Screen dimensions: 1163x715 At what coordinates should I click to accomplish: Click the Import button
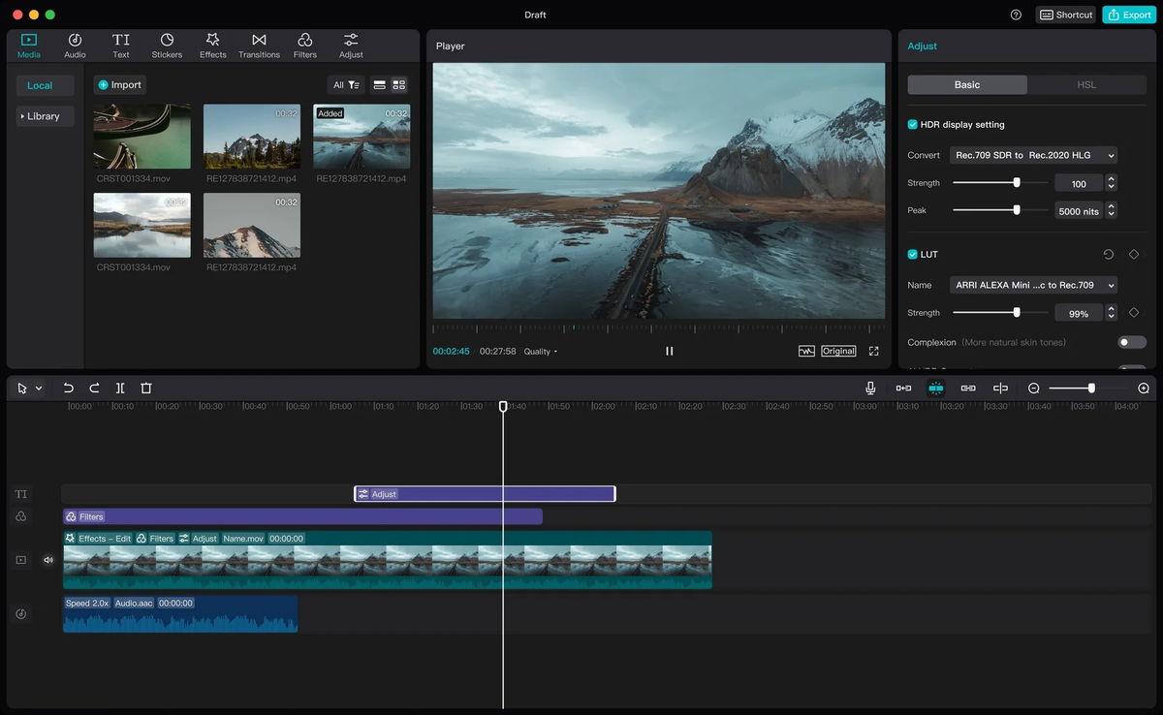[x=119, y=84]
